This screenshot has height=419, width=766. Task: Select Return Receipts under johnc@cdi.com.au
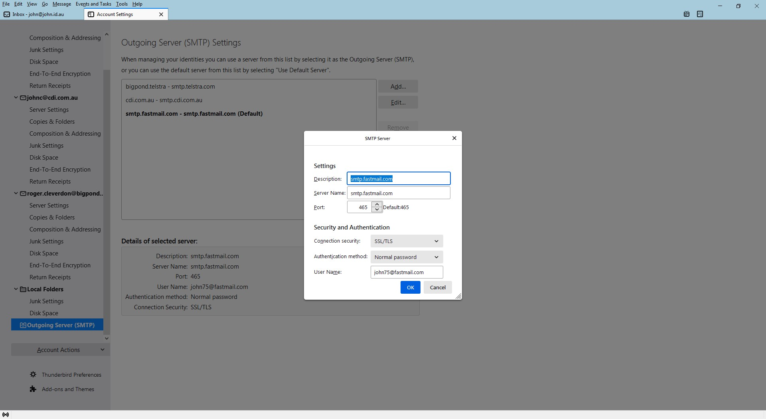[x=50, y=182]
